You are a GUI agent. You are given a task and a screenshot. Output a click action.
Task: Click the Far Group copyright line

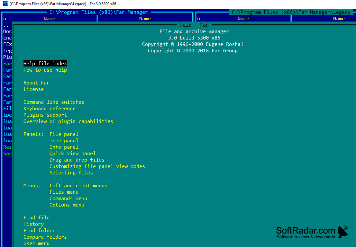click(193, 51)
